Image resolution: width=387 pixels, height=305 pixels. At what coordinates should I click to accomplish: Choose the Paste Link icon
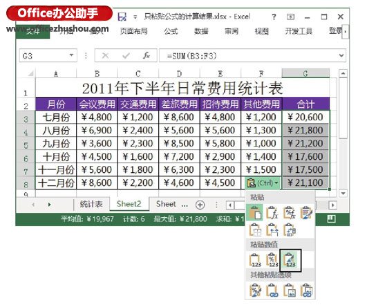[272, 290]
